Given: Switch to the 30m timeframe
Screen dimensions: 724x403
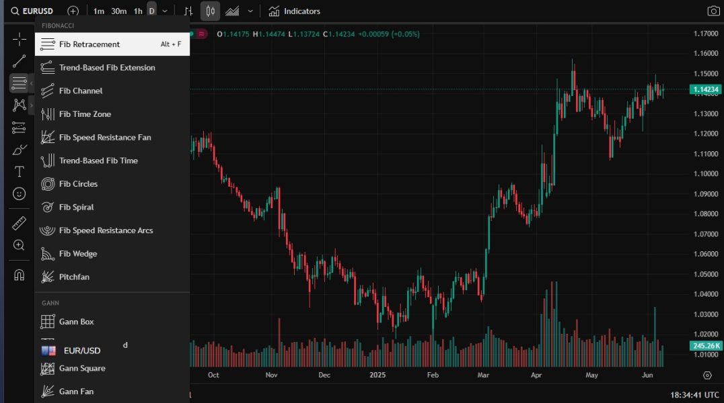Looking at the screenshot, I should pos(118,11).
